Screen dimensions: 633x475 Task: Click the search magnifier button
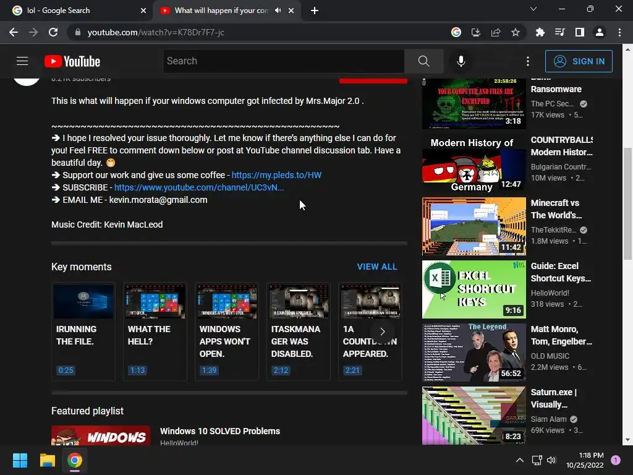(423, 61)
